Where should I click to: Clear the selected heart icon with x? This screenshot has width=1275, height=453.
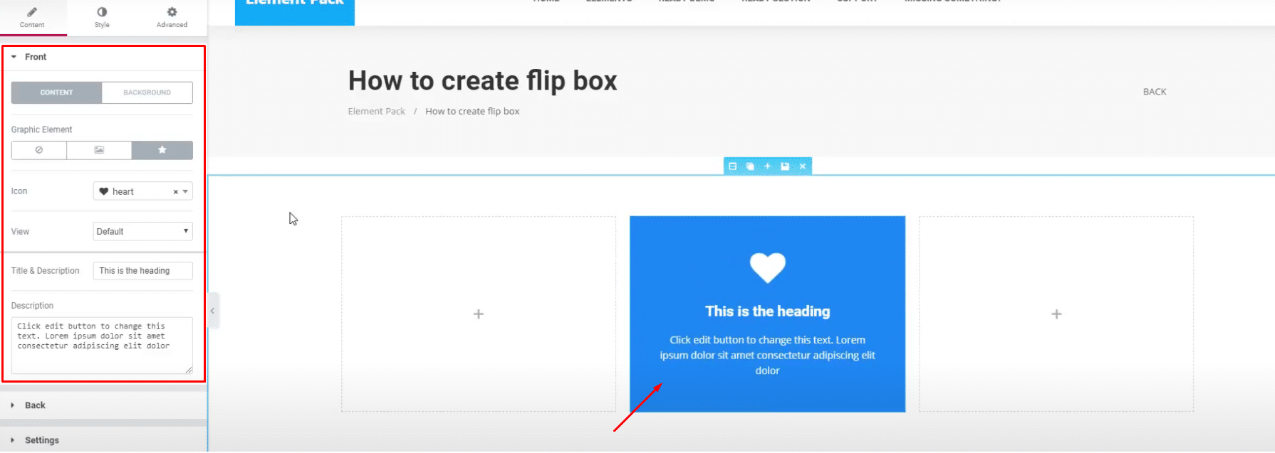[x=175, y=192]
